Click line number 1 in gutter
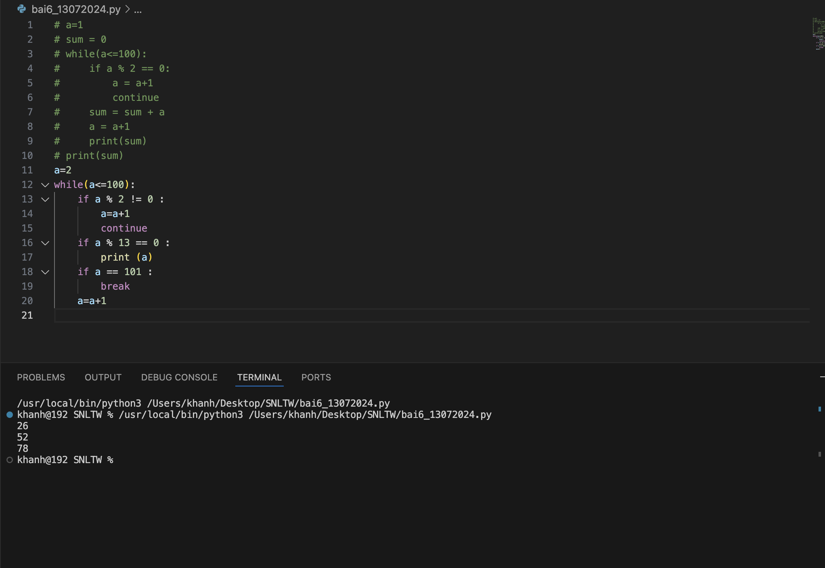This screenshot has height=568, width=825. coord(30,25)
